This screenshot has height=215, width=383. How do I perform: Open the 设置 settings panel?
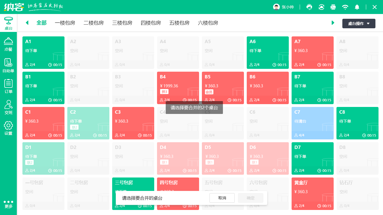(x=8, y=128)
